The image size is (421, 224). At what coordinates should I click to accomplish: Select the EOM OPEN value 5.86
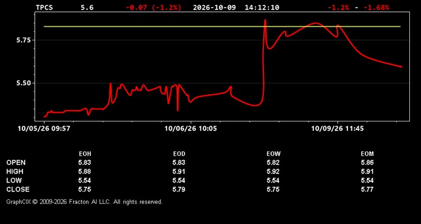point(367,162)
